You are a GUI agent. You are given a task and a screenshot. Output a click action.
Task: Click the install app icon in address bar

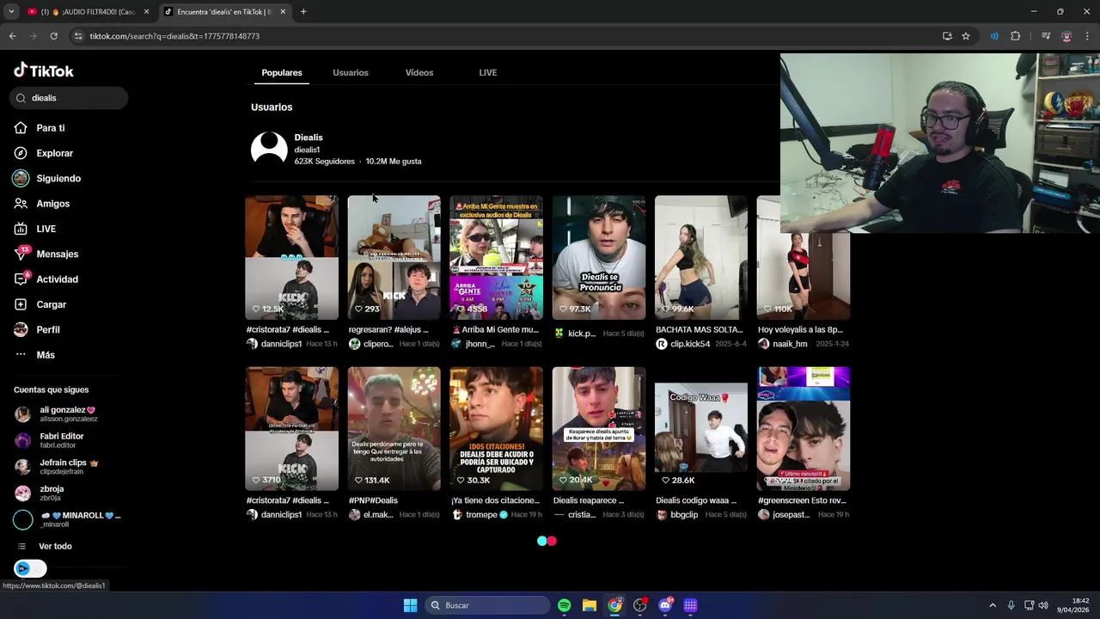point(947,36)
